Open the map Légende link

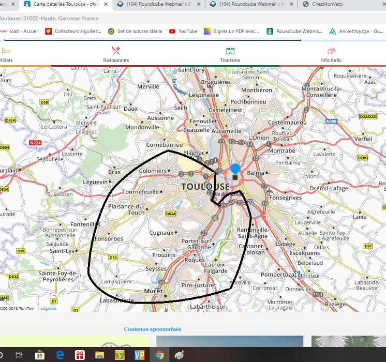[49, 308]
